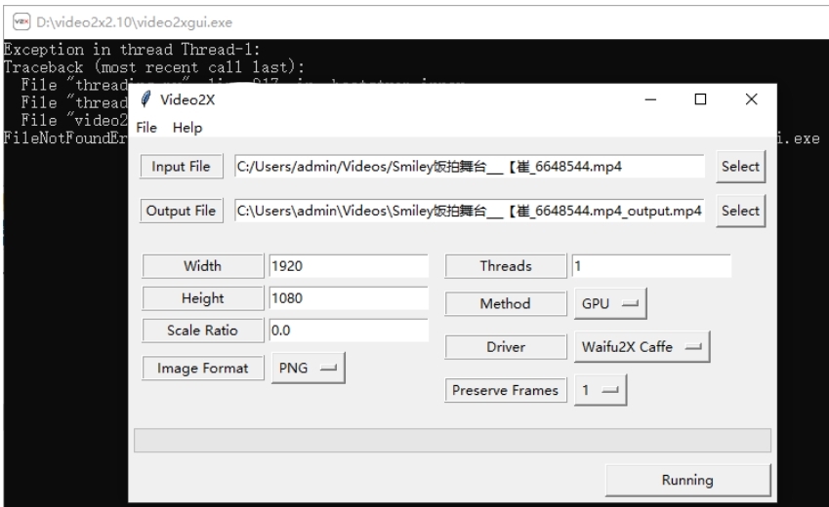Click the Running button
829x507 pixels.
click(687, 480)
